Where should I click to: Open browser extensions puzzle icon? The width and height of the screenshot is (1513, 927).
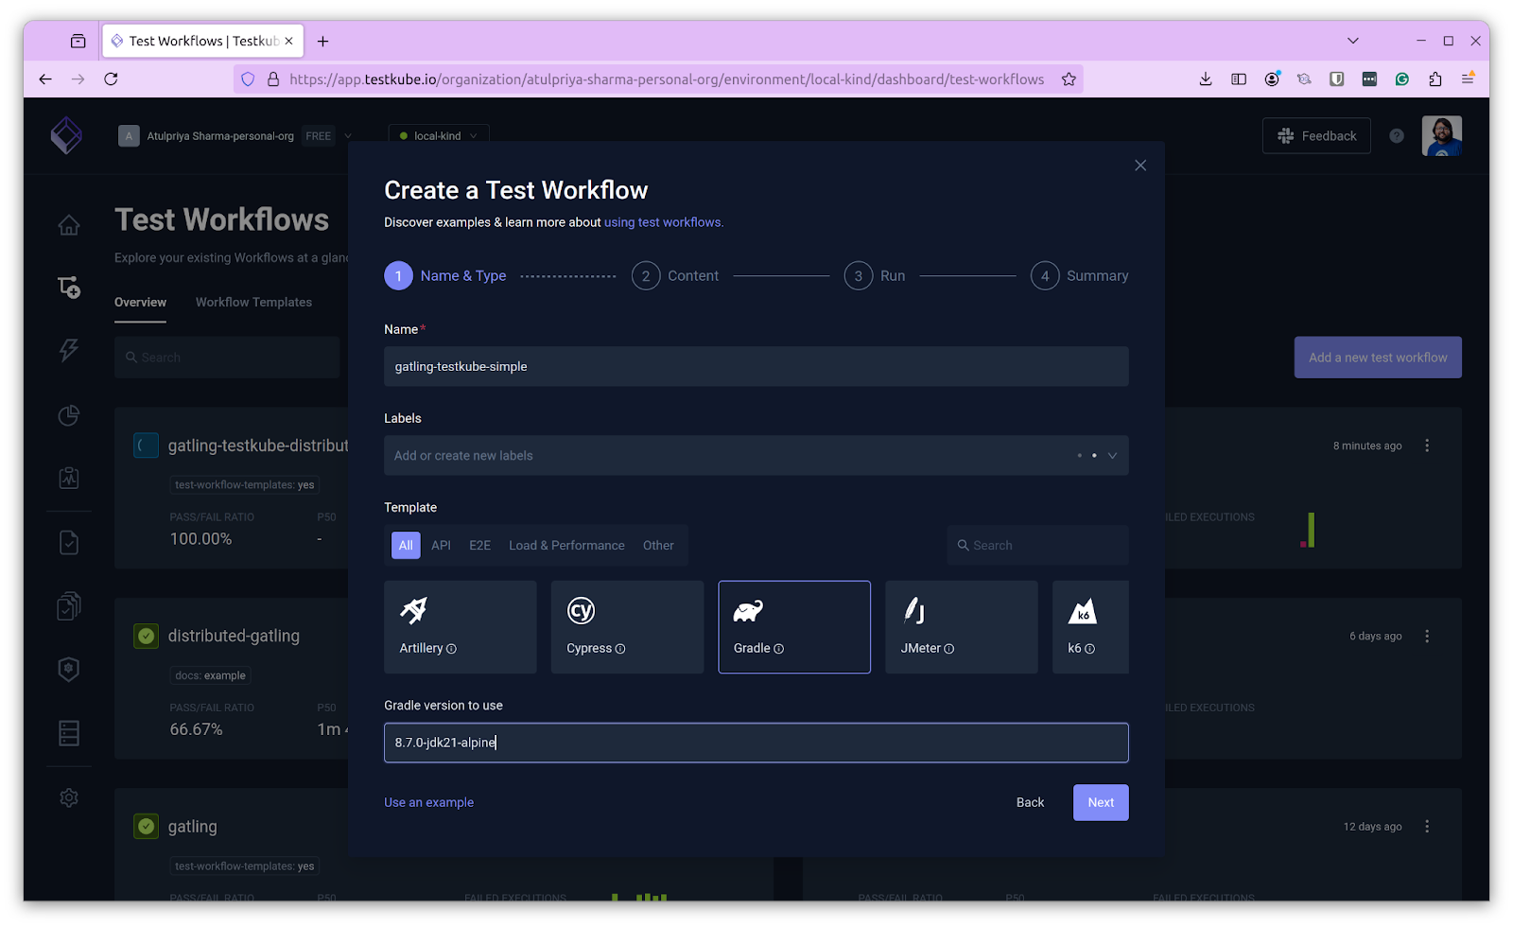[x=1435, y=79]
